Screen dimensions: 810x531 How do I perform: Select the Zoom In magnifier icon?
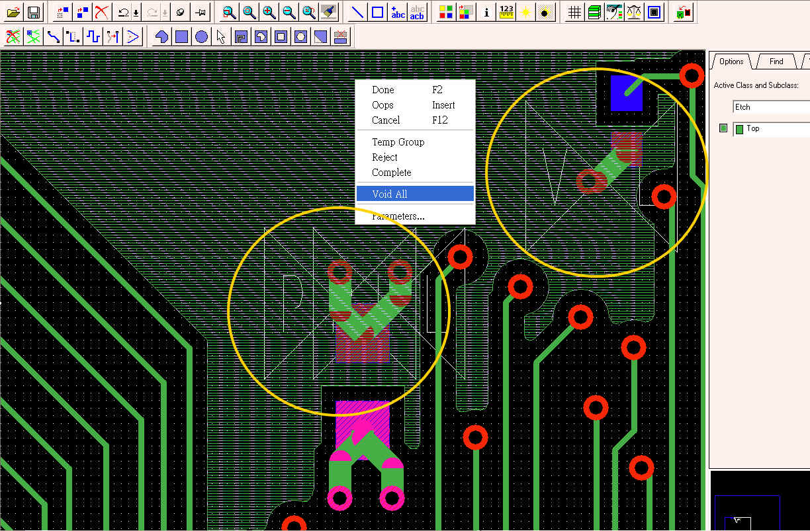[269, 12]
